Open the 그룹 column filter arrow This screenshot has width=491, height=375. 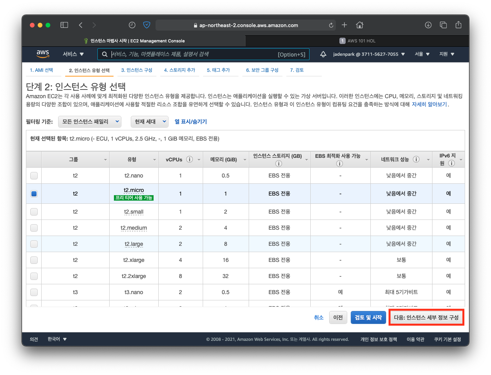tap(105, 160)
